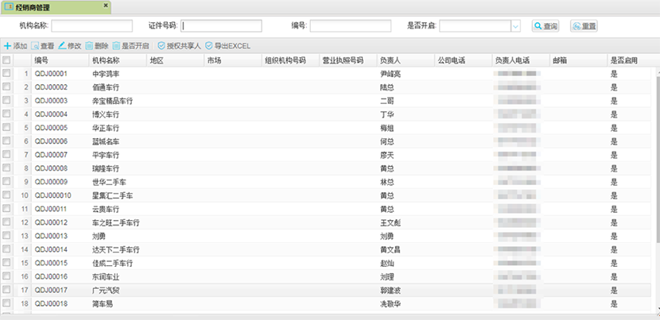Screen dimensions: 660x320
Task: Click the 添加 (Add) toolbar icon
Action: click(x=8, y=46)
